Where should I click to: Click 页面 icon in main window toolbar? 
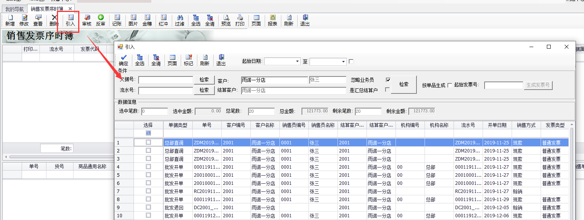pyautogui.click(x=256, y=20)
